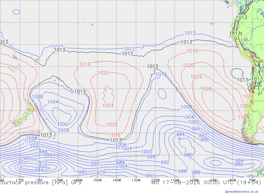Select the 170W longitude label
The image size is (264, 194).
pos(59,180)
